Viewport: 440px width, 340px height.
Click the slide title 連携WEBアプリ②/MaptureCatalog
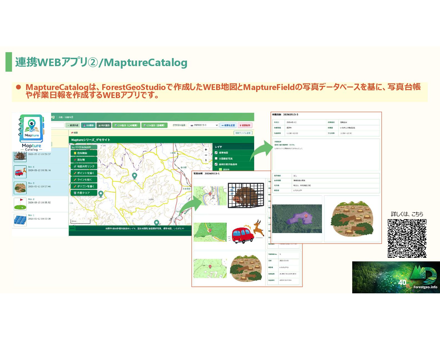tap(101, 62)
